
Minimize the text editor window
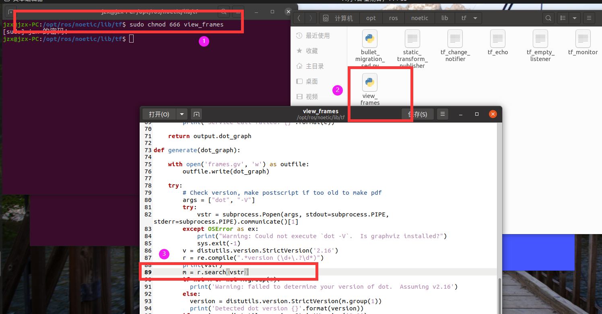tap(461, 114)
